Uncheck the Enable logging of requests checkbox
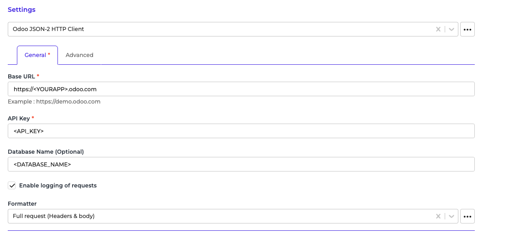Image resolution: width=509 pixels, height=239 pixels. 11,186
